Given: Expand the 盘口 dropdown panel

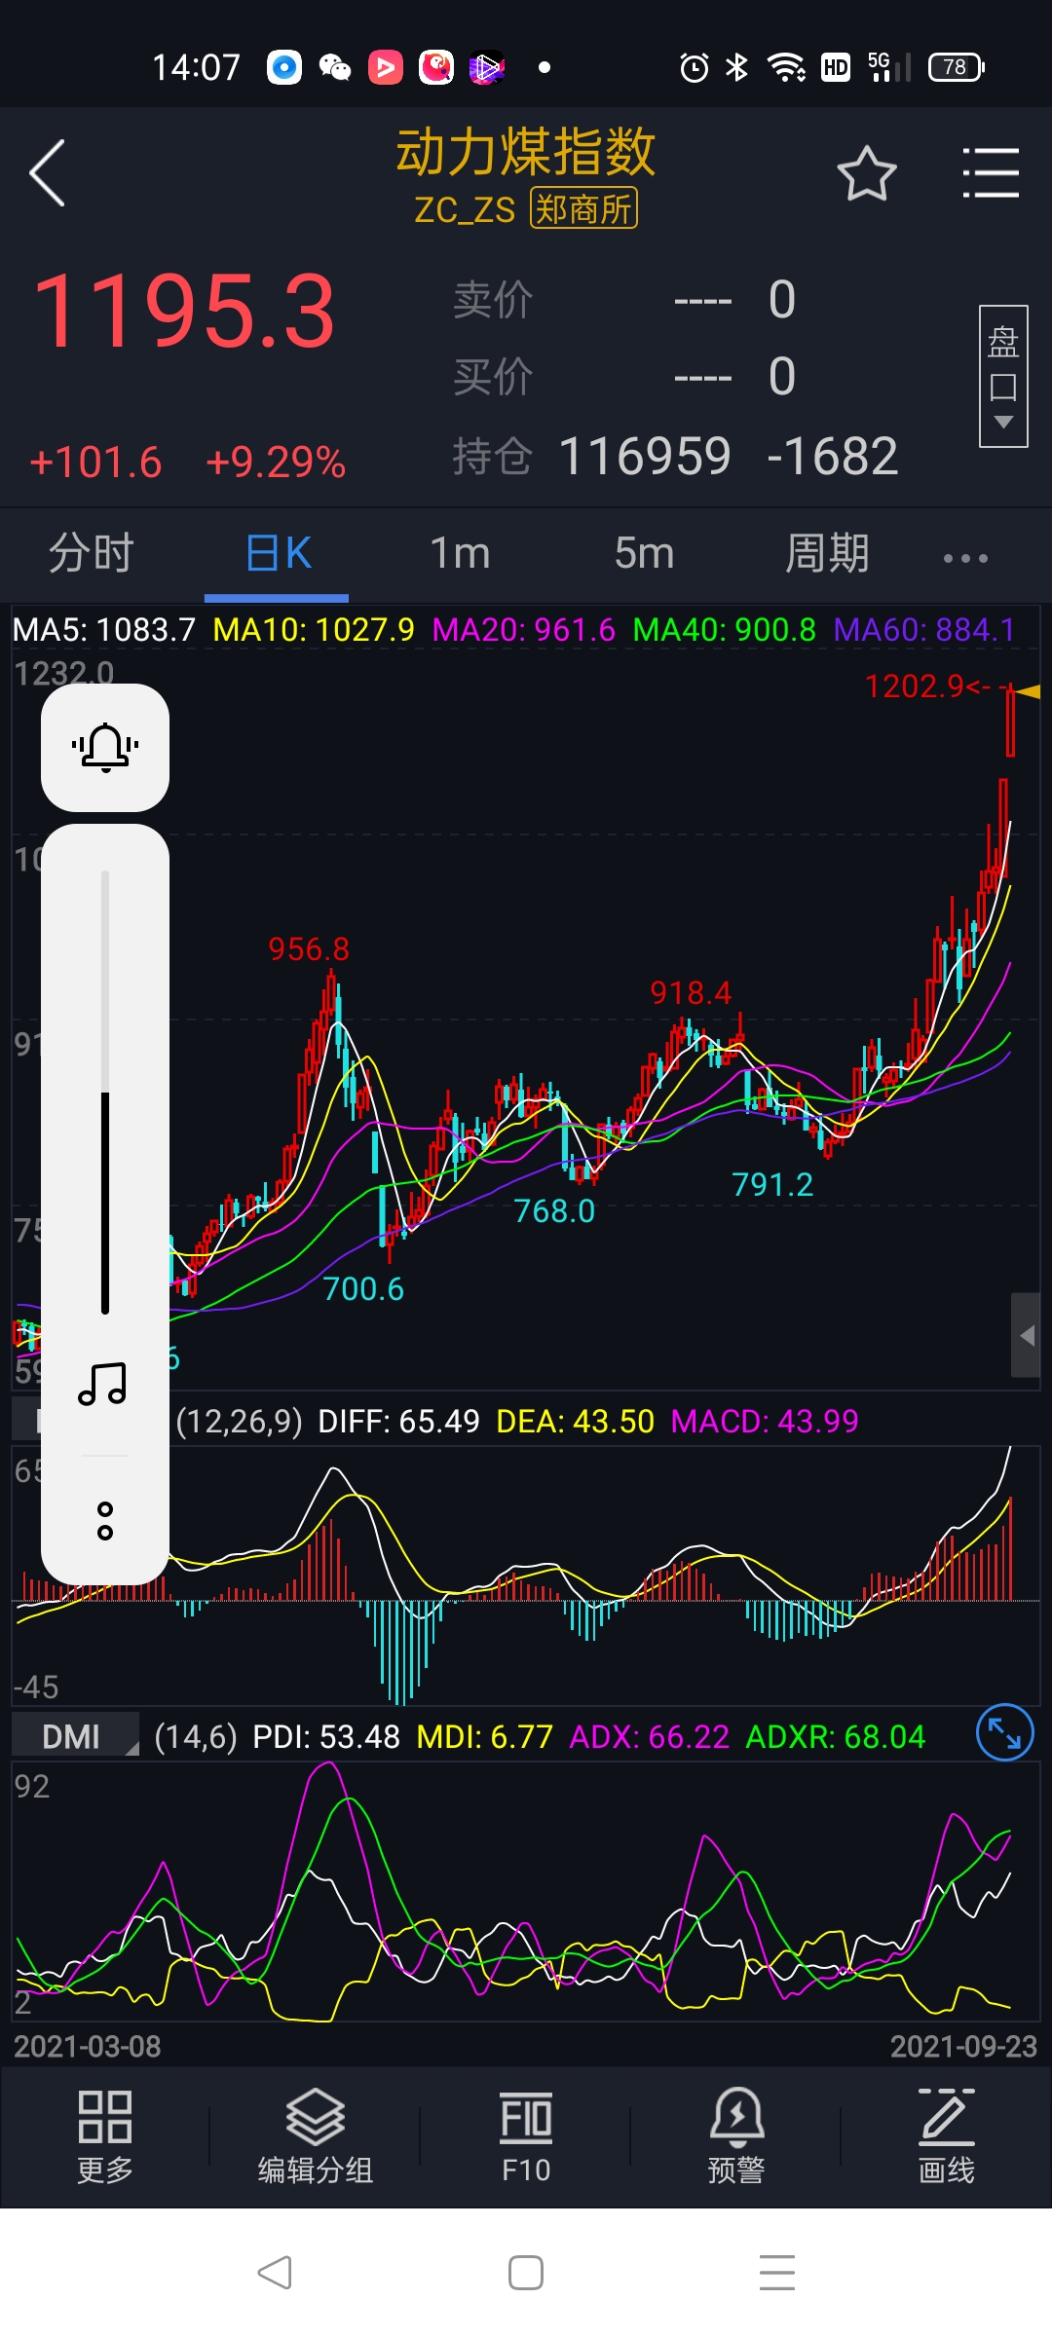Looking at the screenshot, I should 1002,377.
